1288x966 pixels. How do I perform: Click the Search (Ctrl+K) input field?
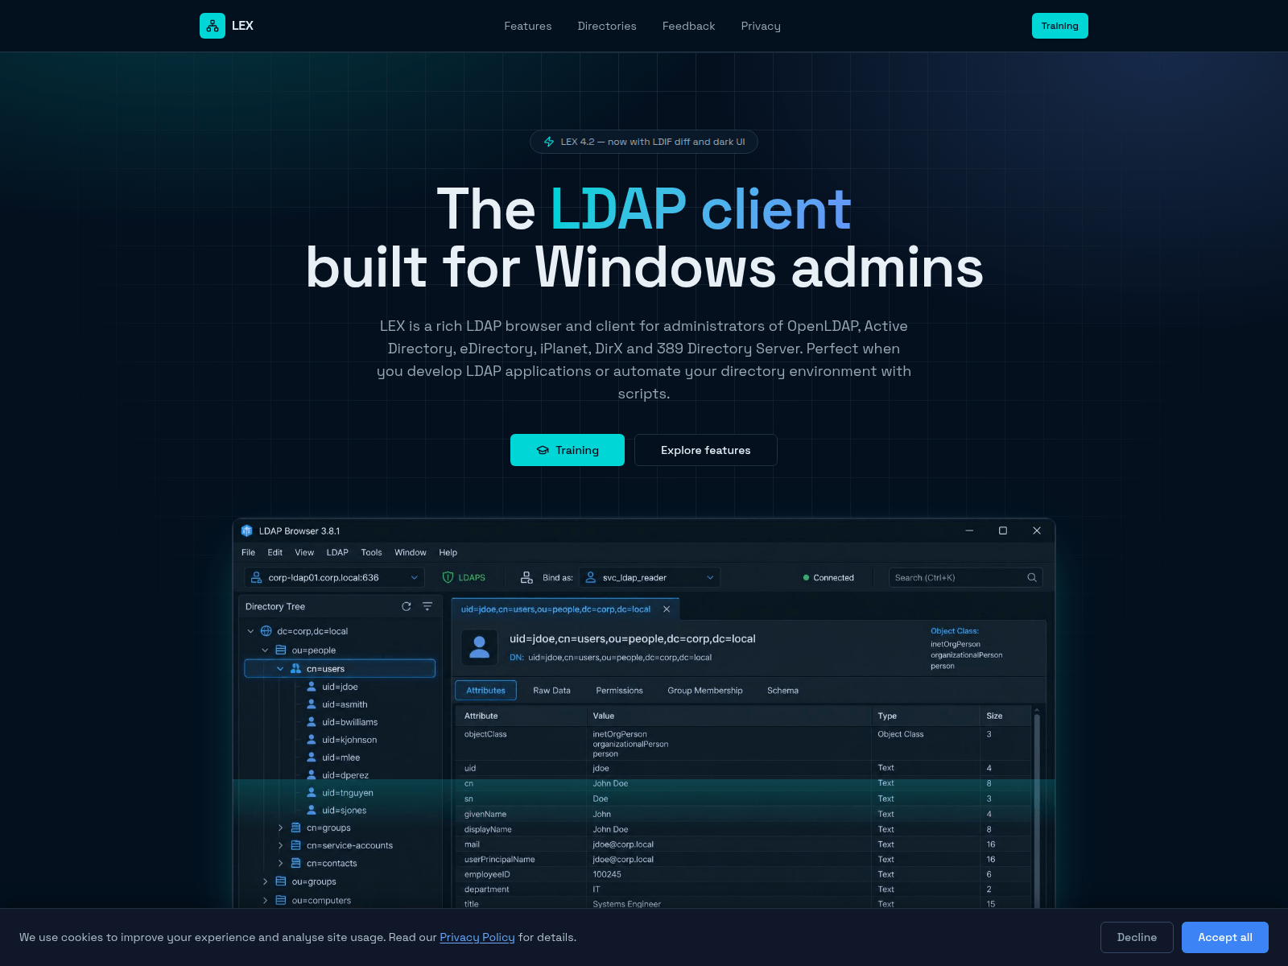click(966, 577)
